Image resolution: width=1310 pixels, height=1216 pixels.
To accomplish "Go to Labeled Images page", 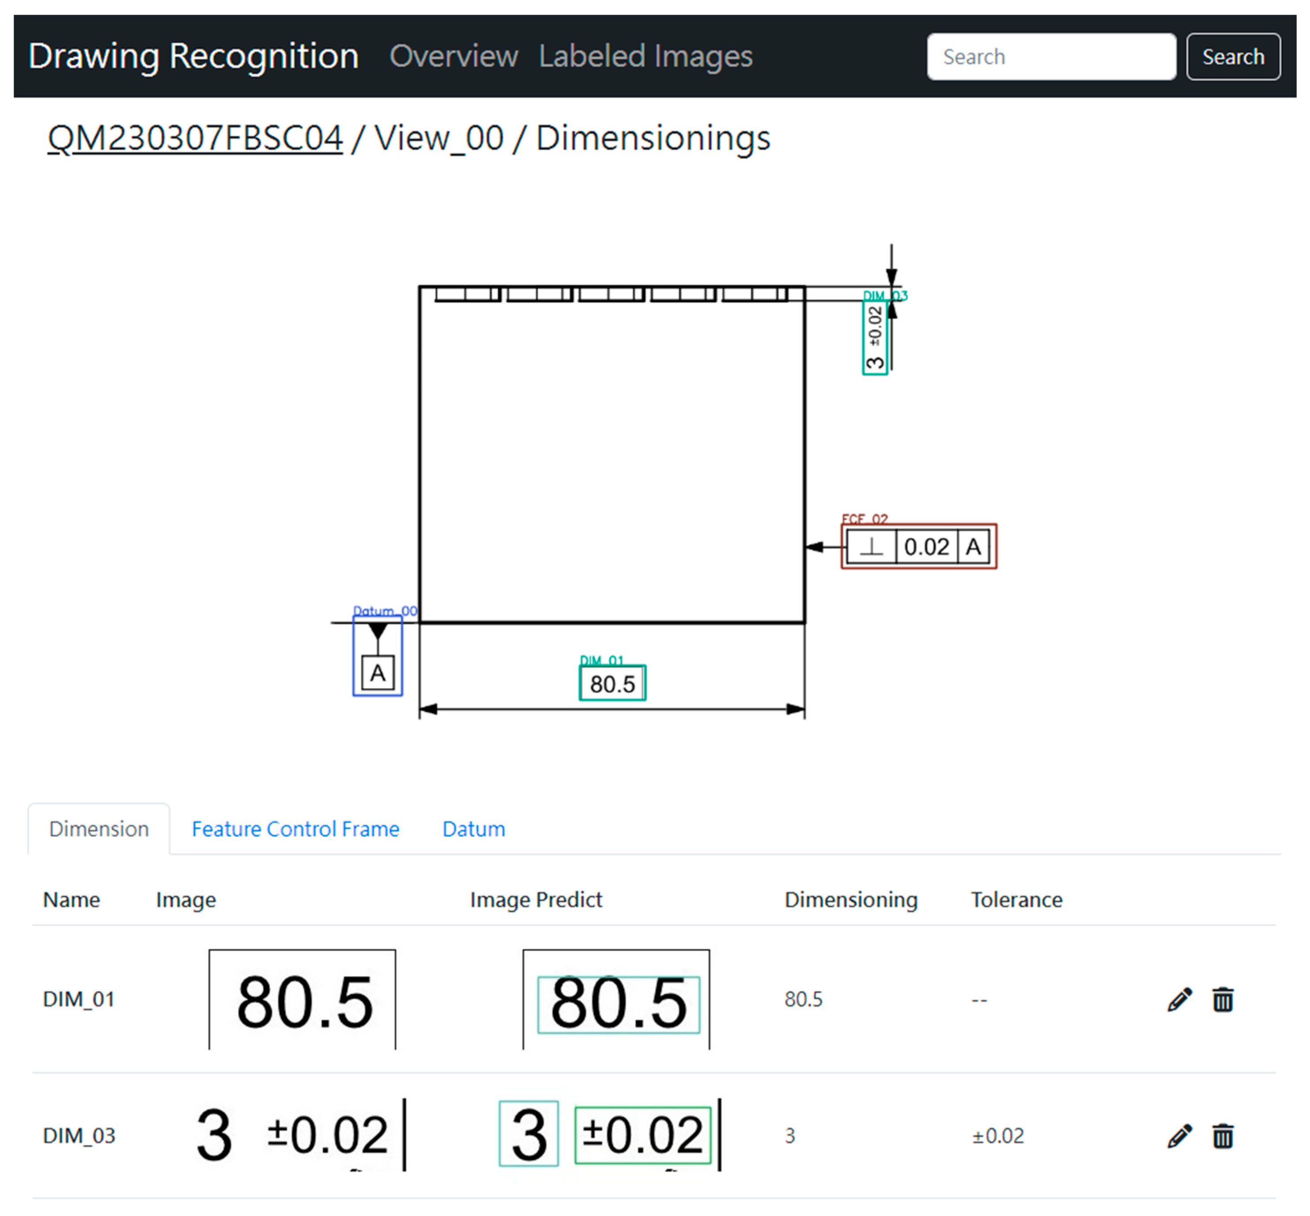I will point(645,57).
